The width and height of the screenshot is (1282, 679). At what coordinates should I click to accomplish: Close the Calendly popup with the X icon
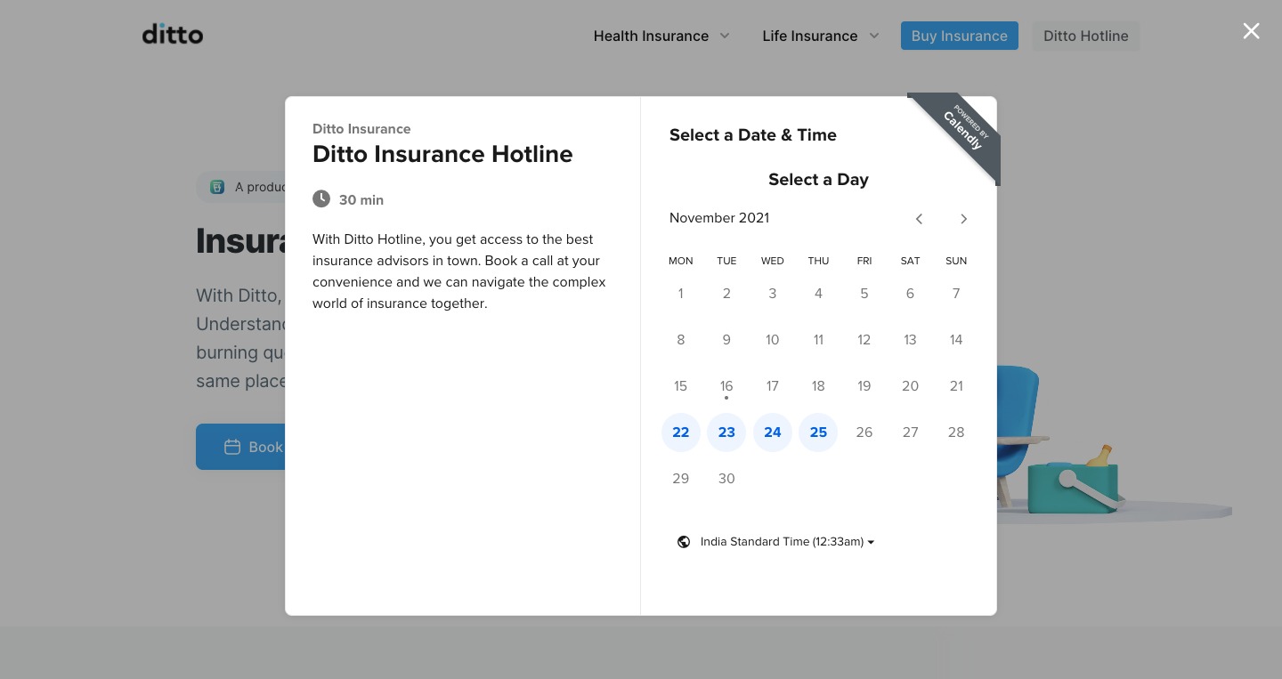1251,31
